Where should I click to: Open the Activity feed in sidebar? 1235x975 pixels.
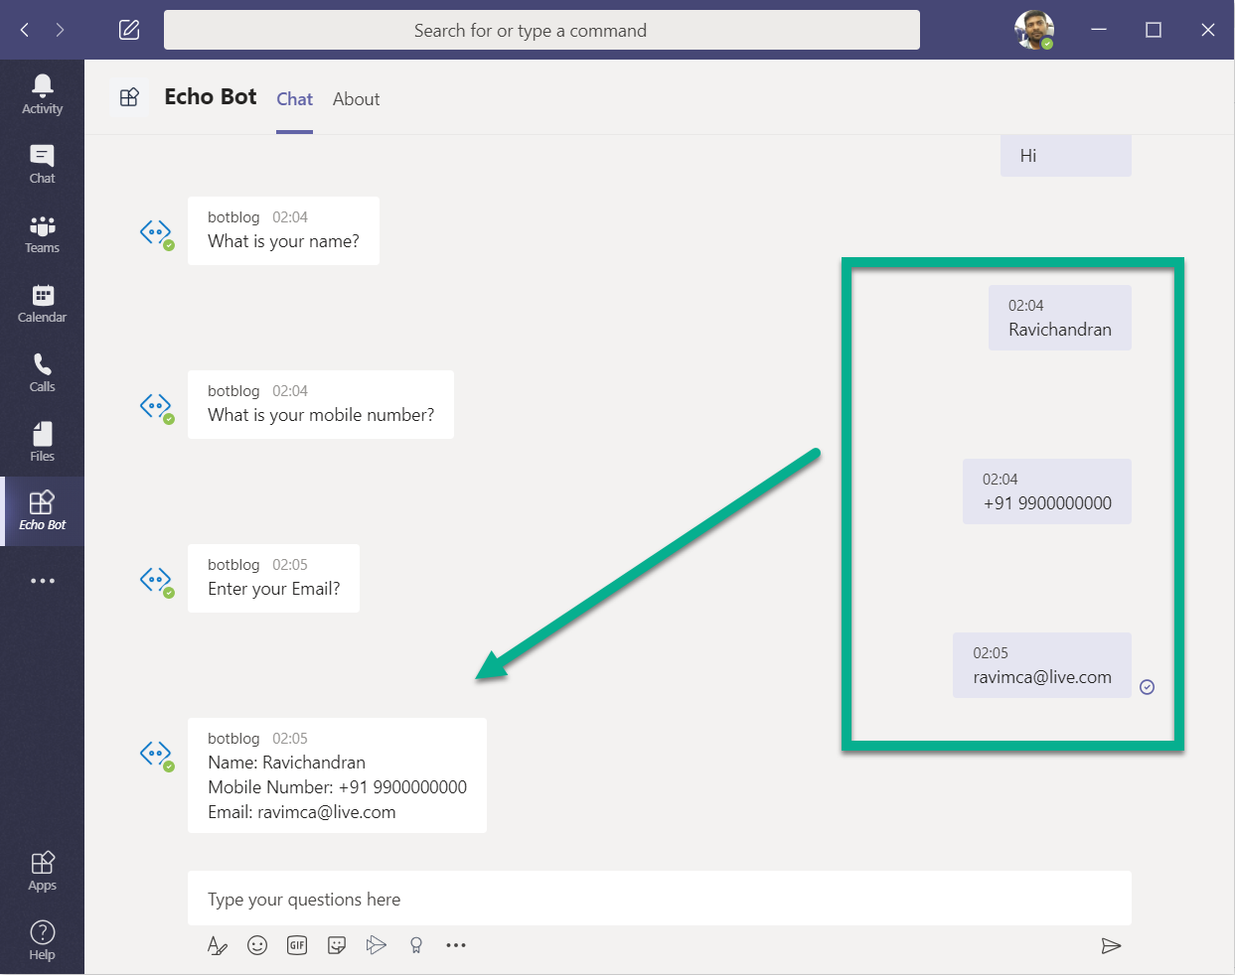click(42, 94)
